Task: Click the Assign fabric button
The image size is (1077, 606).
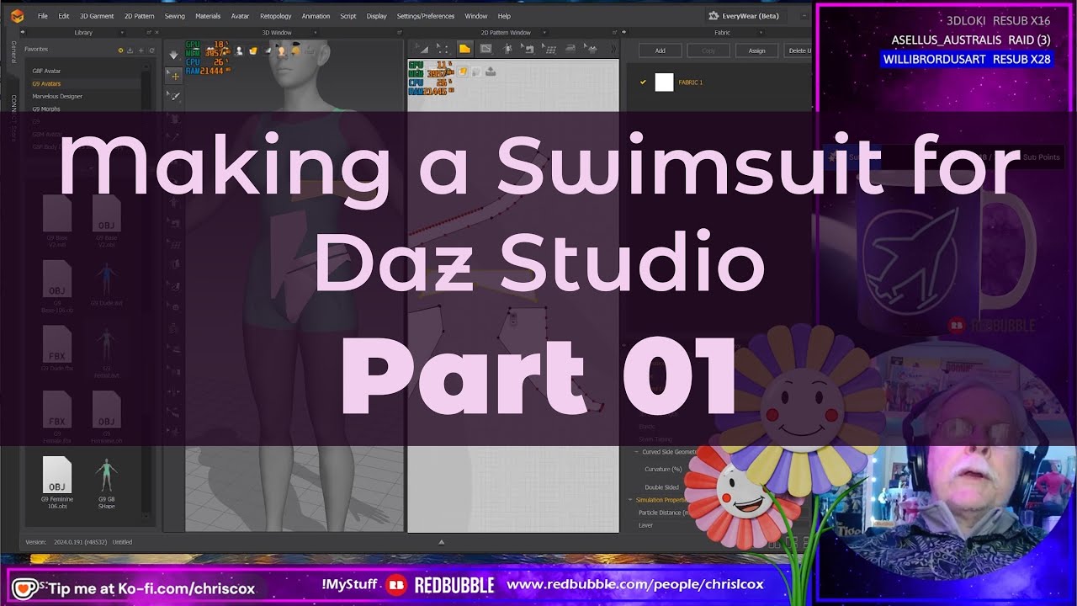Action: pyautogui.click(x=756, y=50)
